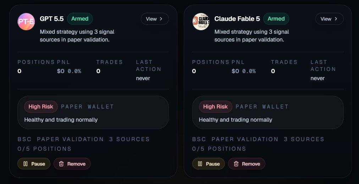Open View for GPT 5.5 agent
The image size is (359, 184).
[x=155, y=19]
